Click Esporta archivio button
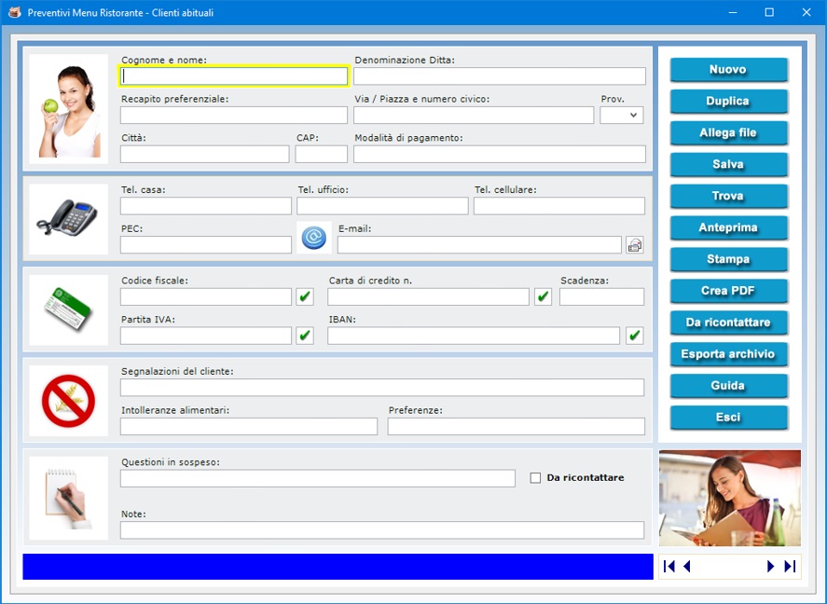Image resolution: width=827 pixels, height=604 pixels. [728, 354]
